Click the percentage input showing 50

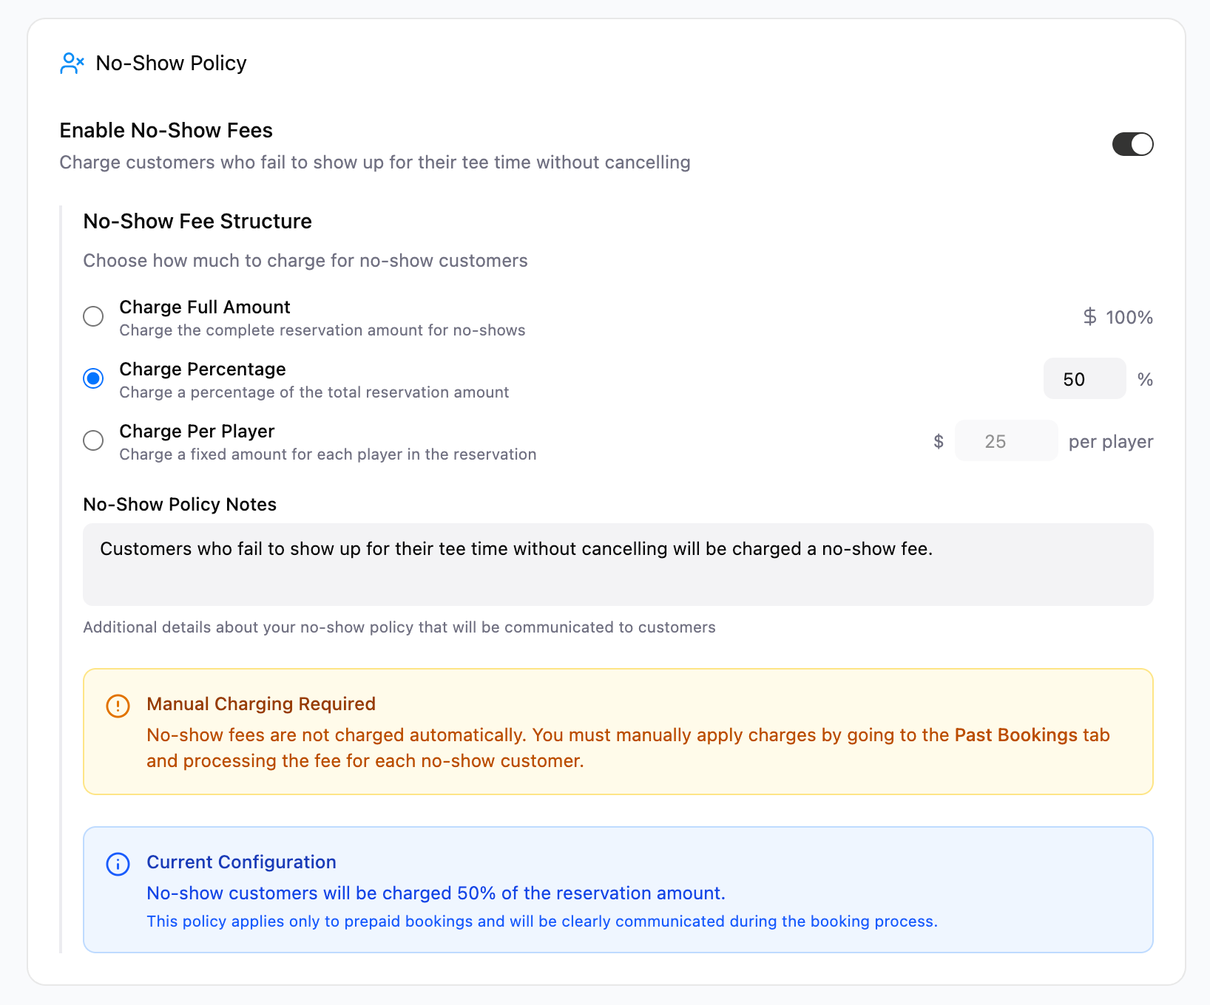(x=1084, y=378)
